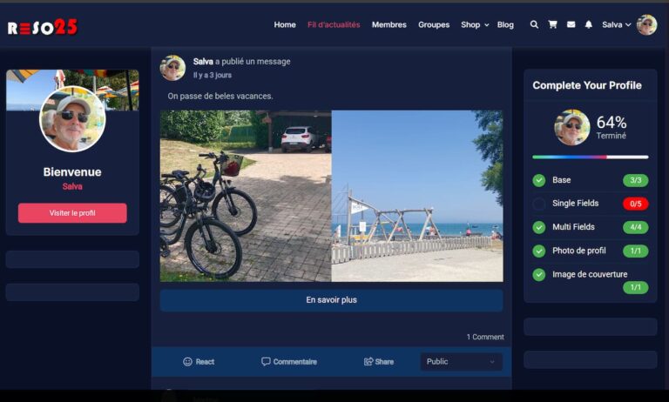This screenshot has height=402, width=669.
Task: Click the Image de couverture checkmark icon
Action: [x=539, y=275]
